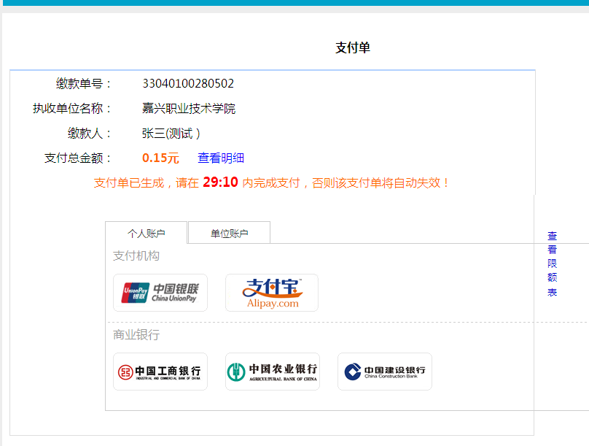Pay with 中国工商银行 (ICBC)
The image size is (589, 446).
click(160, 372)
